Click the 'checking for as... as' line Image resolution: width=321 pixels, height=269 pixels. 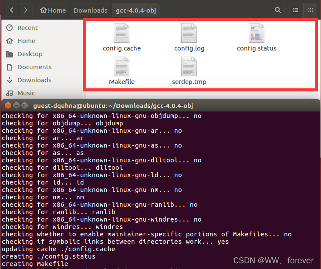(x=43, y=153)
